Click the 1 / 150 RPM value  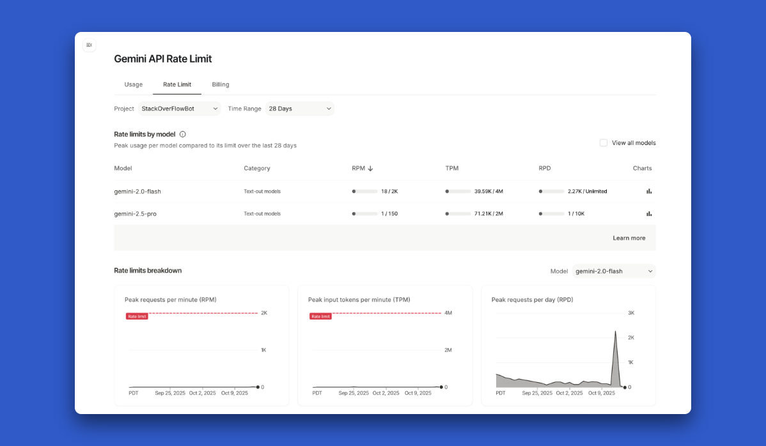[389, 213]
